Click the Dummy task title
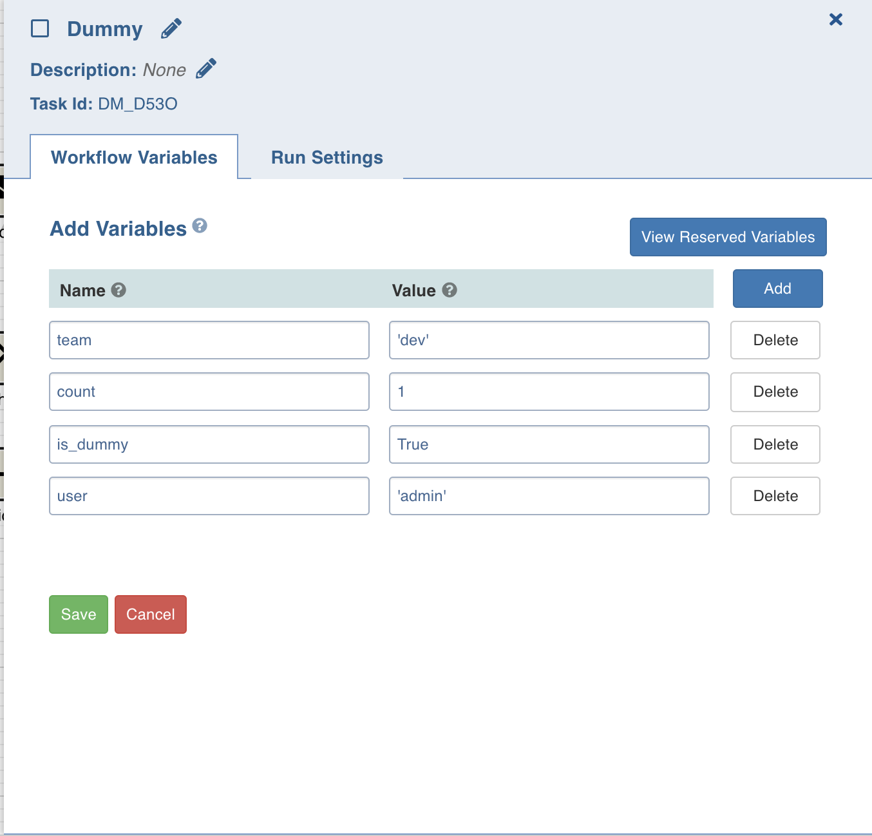Screen dimensions: 872x836 click(105, 30)
